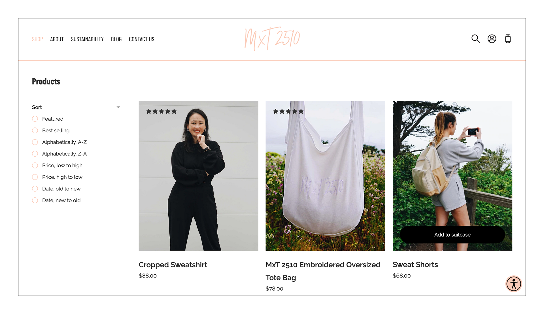Select Alphabetically, Z-A option
The image size is (544, 314).
pyautogui.click(x=59, y=154)
